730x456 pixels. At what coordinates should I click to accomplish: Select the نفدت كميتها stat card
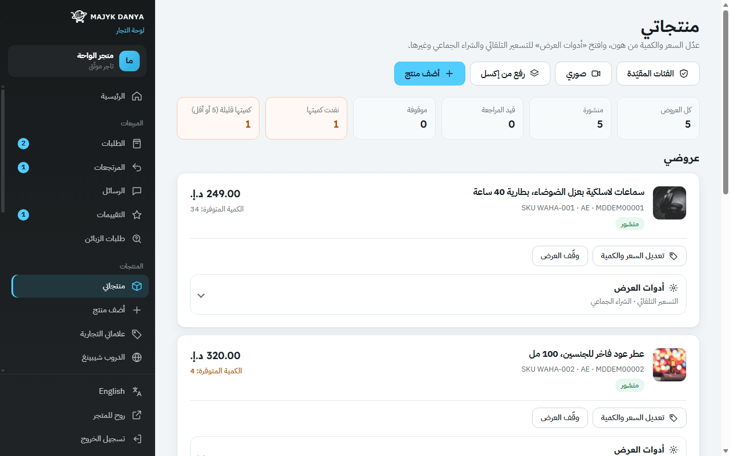pos(306,118)
